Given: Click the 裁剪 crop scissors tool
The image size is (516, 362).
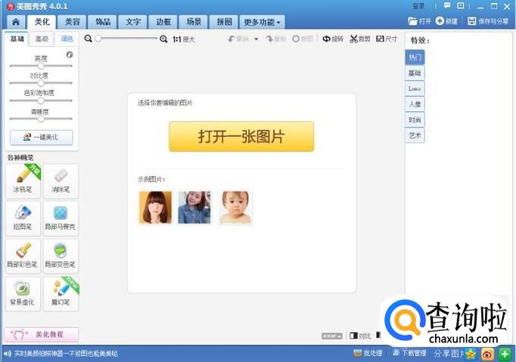Looking at the screenshot, I should (x=360, y=39).
